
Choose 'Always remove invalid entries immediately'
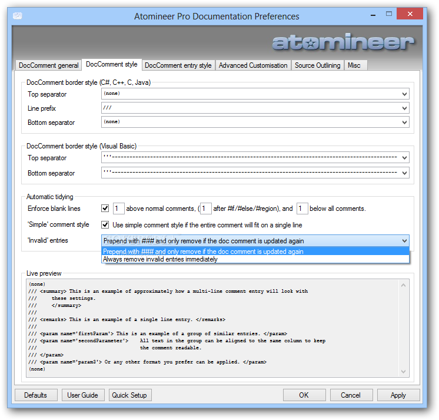[255, 259]
